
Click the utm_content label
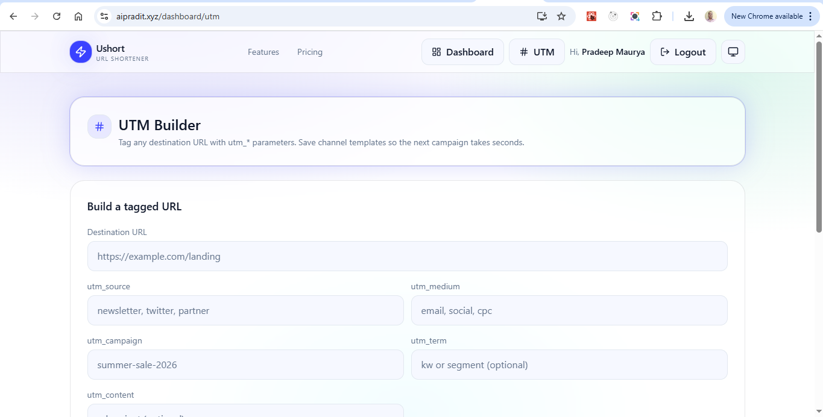pyautogui.click(x=110, y=395)
